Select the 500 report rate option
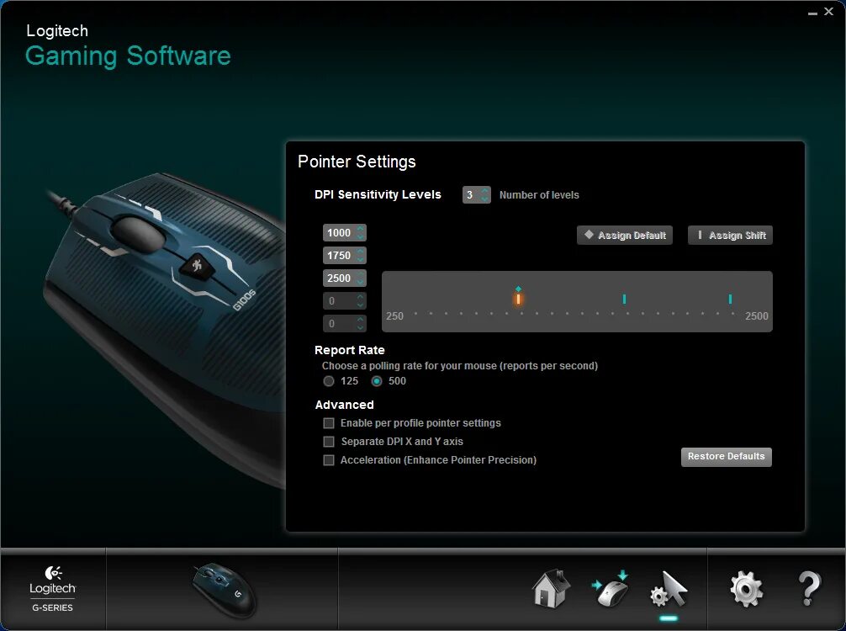The height and width of the screenshot is (631, 846). (x=377, y=381)
